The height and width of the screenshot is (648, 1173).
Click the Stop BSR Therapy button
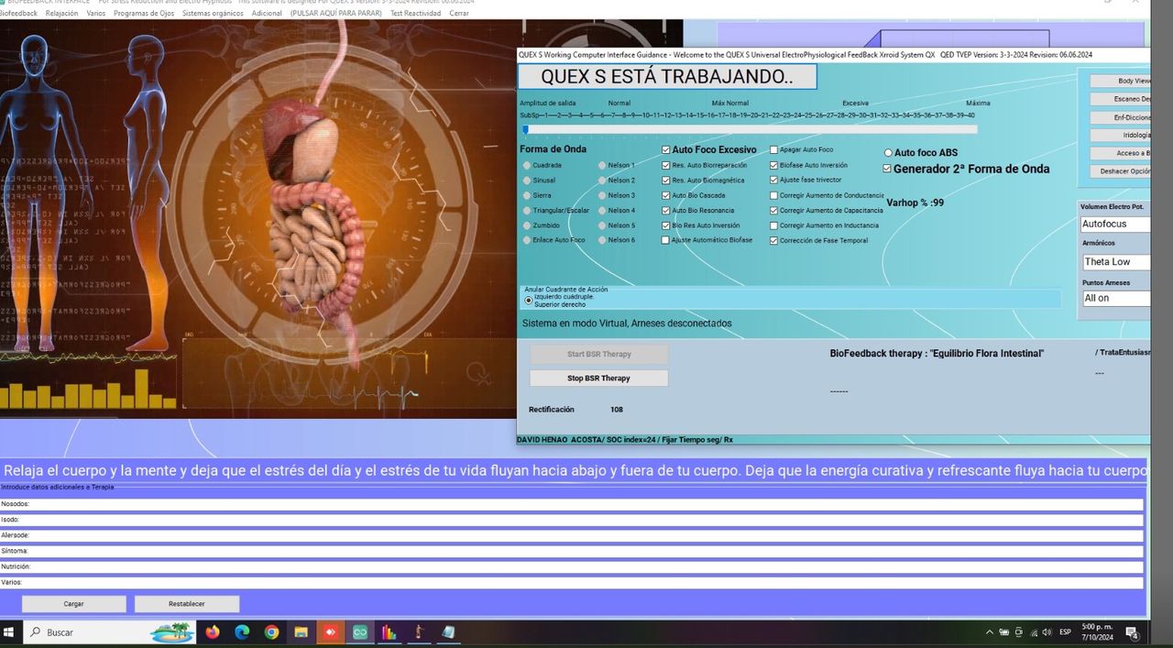click(598, 378)
